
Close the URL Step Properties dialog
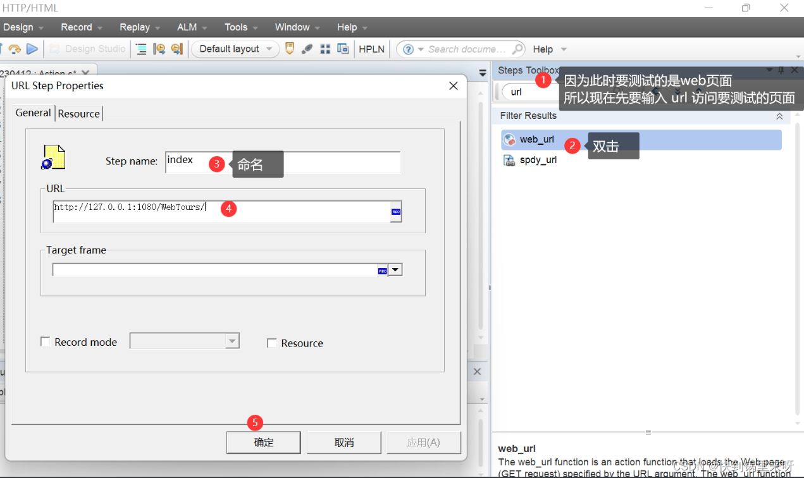pos(454,86)
